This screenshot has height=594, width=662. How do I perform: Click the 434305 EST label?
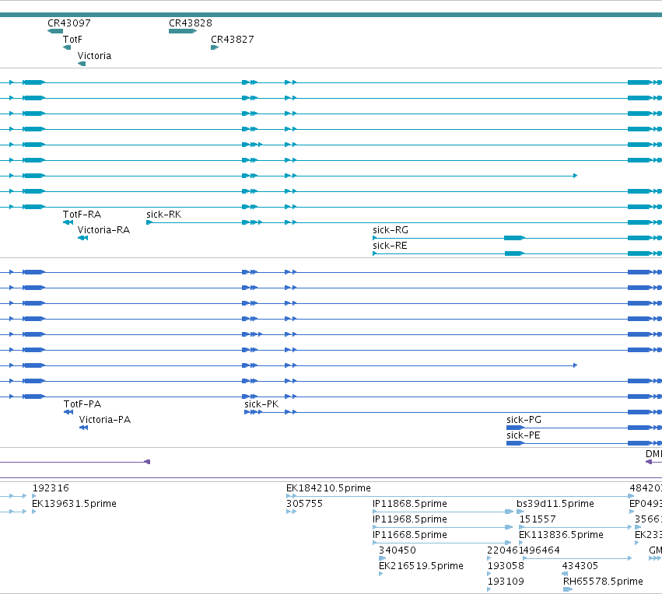pyautogui.click(x=580, y=567)
